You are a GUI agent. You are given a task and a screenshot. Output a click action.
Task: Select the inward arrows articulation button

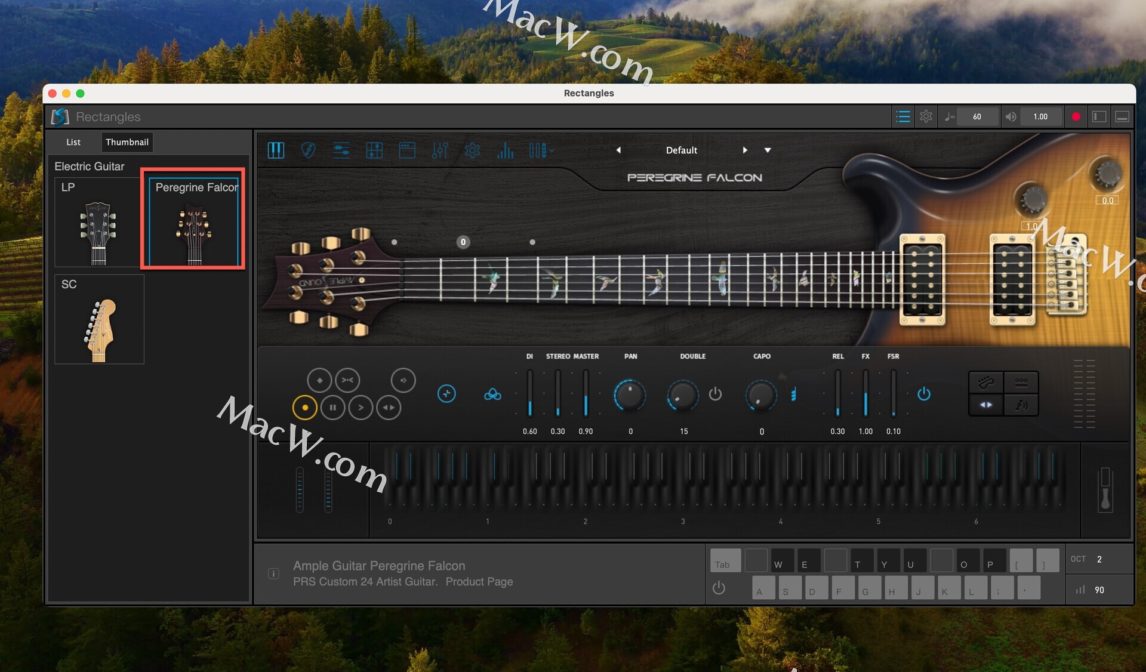(x=347, y=380)
